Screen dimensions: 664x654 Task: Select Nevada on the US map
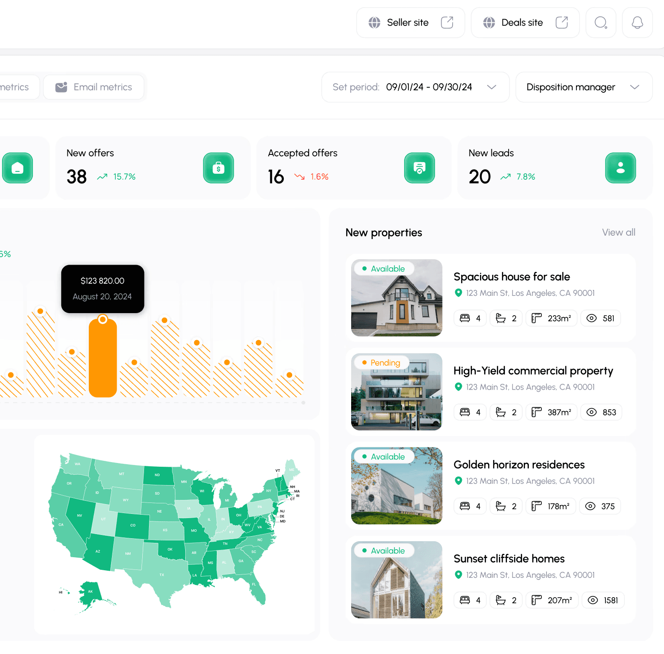(80, 515)
